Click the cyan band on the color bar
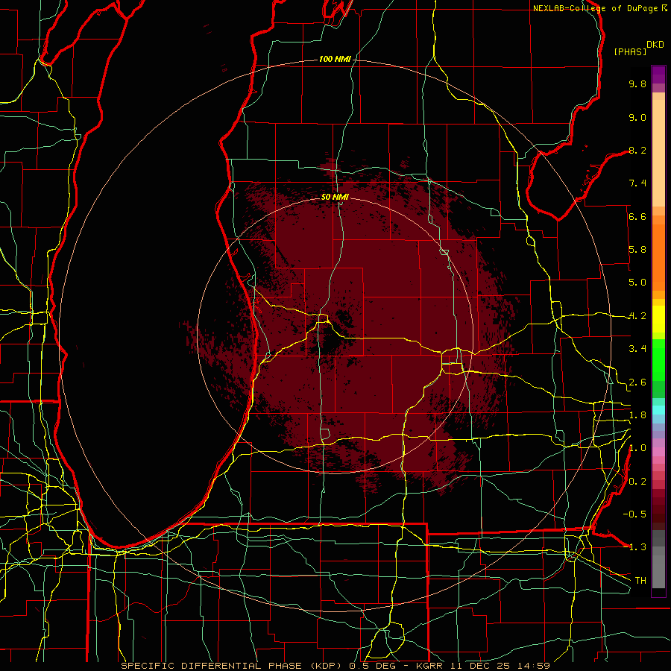The height and width of the screenshot is (671, 671). pos(658,410)
